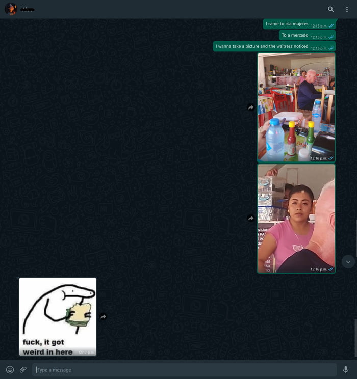Screen dimensions: 357x379
Task: Start voice recording with microphone icon
Action: 346,369
